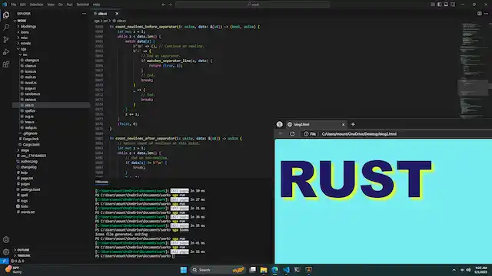Screen dimensions: 492x276
Task: Open the Manage gear in activity bar
Action: 6,251
